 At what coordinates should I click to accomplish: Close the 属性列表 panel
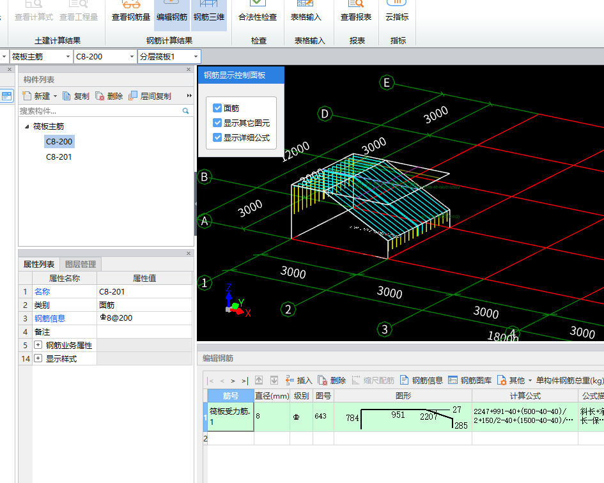pos(189,253)
